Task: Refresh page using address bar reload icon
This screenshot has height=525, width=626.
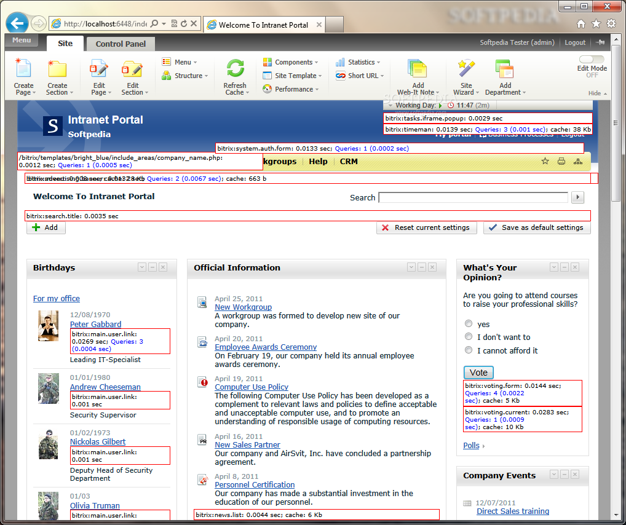Action: pos(184,23)
